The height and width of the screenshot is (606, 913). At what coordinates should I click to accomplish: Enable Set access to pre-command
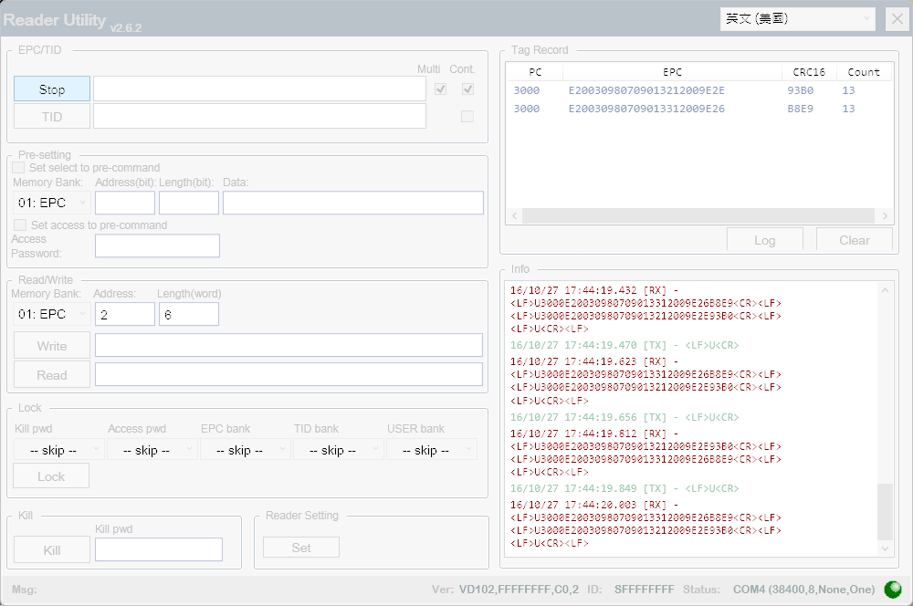click(20, 225)
